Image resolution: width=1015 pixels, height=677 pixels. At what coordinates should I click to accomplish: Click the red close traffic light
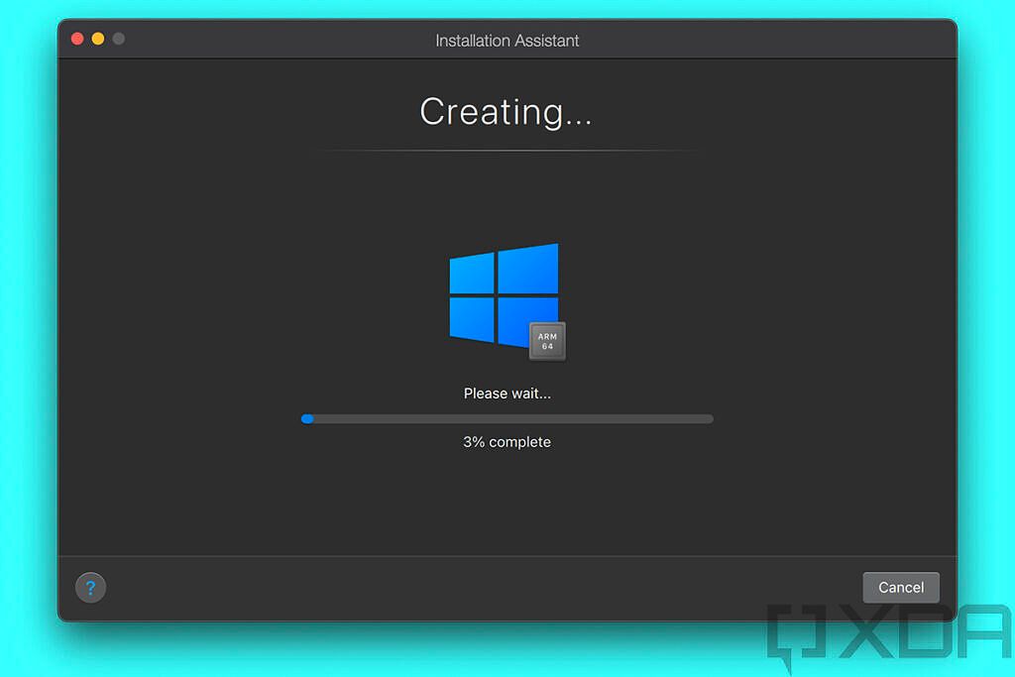(76, 38)
